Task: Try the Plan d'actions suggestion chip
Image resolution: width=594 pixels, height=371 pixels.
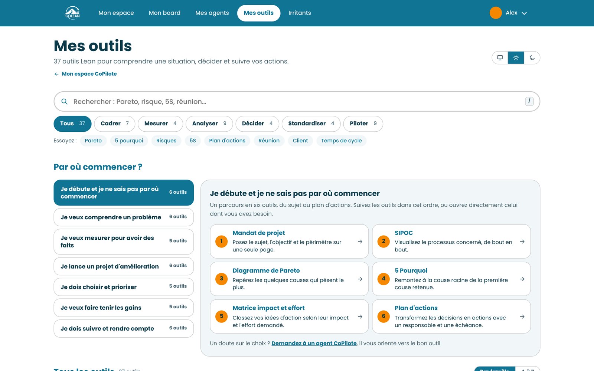Action: [x=227, y=141]
